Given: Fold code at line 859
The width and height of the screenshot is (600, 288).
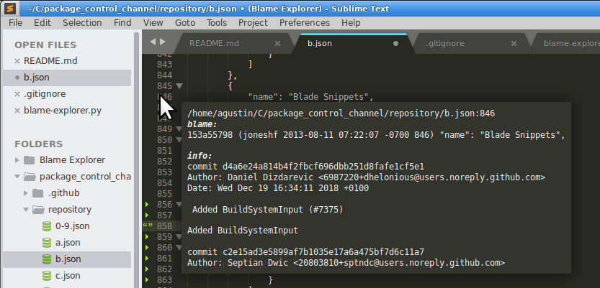Looking at the screenshot, I should click(179, 237).
